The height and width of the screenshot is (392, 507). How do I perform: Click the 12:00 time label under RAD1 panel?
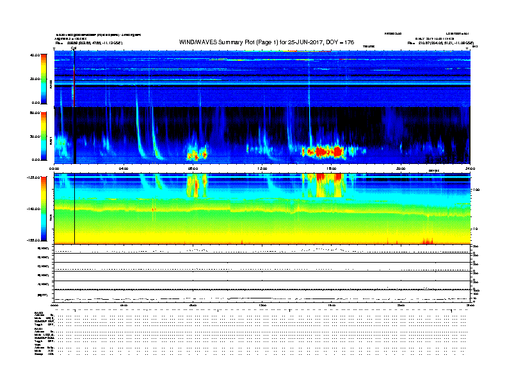(262, 168)
